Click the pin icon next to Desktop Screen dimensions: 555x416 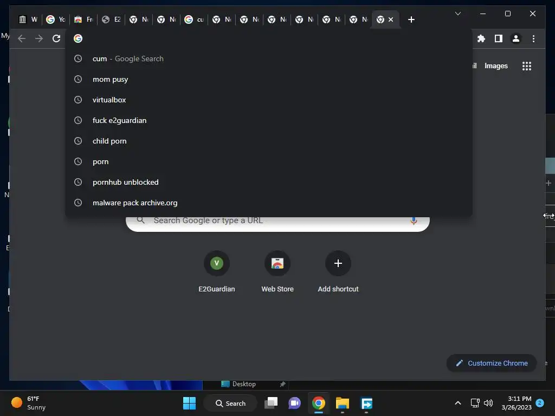(x=282, y=384)
